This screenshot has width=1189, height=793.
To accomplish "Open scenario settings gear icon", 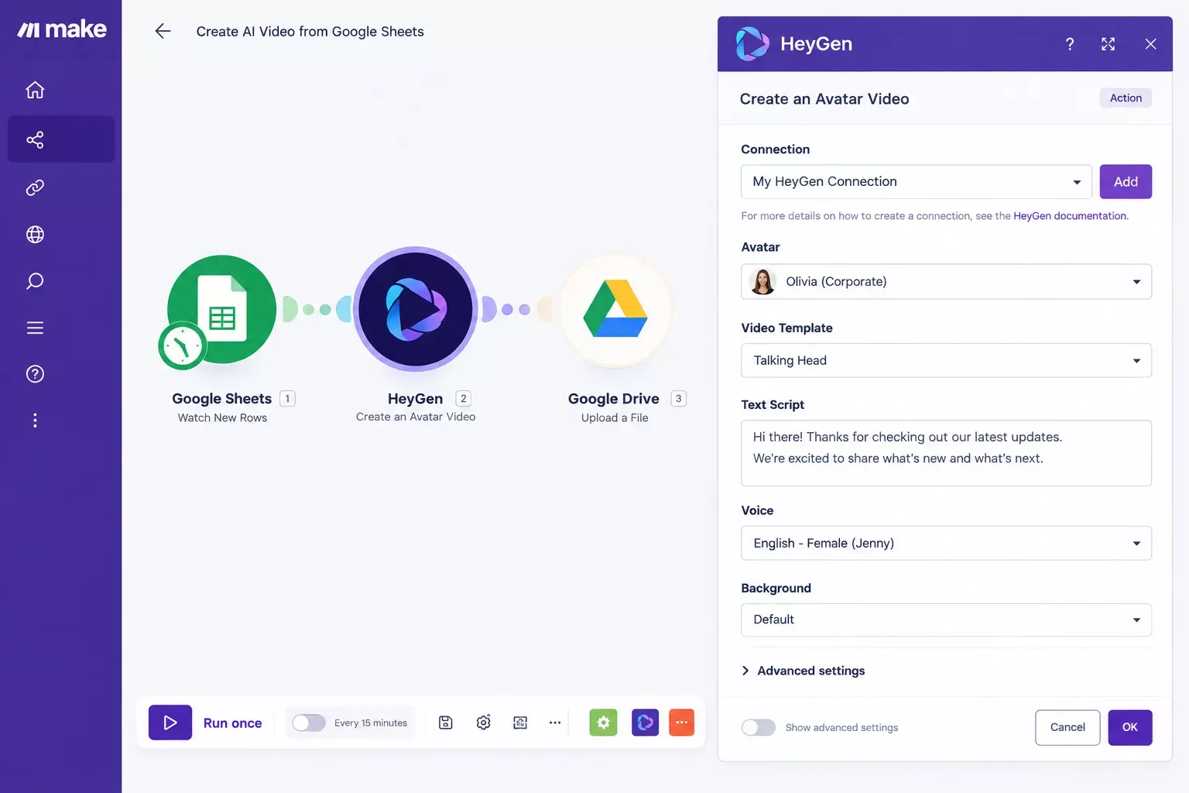I will [484, 723].
